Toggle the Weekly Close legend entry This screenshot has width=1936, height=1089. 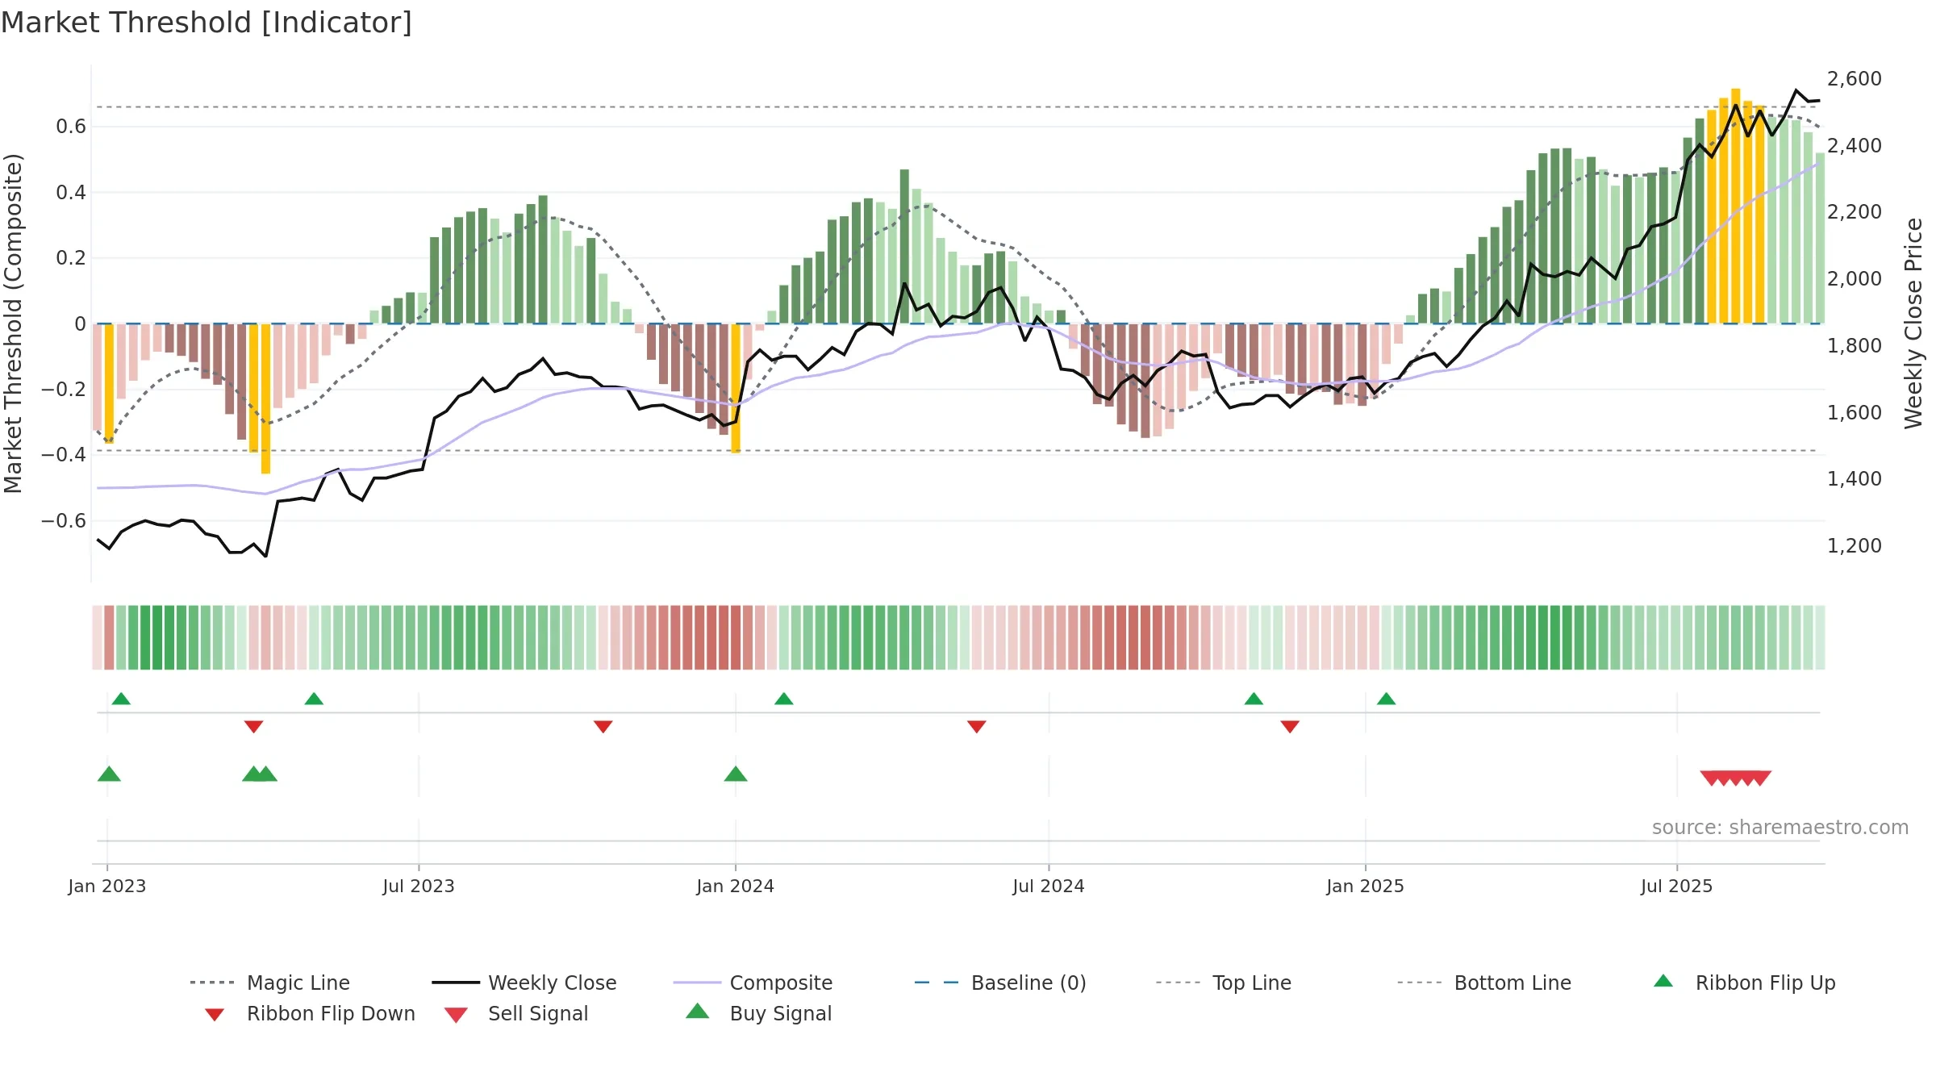tap(524, 983)
